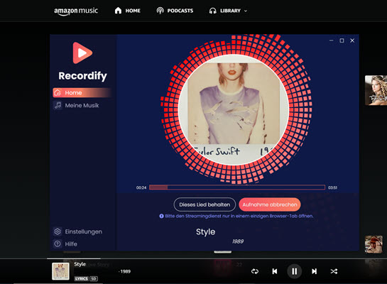The height and width of the screenshot is (284, 387).
Task: Click the music note icon beside Meine Musik
Action: click(58, 105)
